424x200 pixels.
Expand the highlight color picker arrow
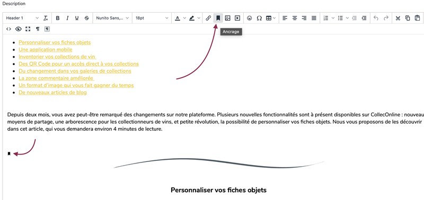click(x=199, y=18)
